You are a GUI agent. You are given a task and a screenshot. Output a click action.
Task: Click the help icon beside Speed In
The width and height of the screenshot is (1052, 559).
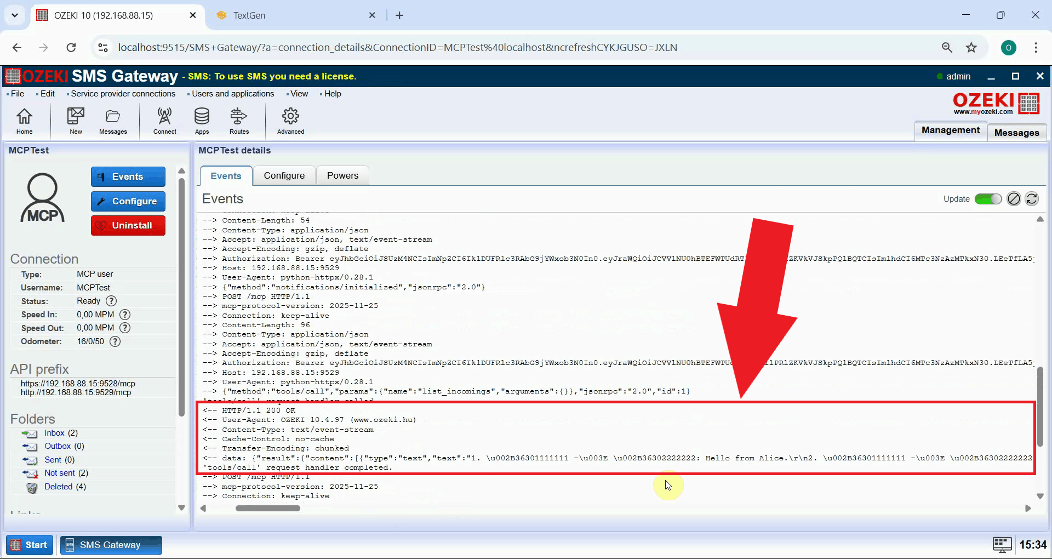(125, 315)
